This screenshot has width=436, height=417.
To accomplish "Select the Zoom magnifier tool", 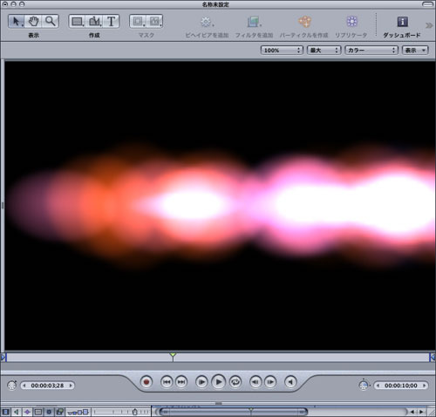I will pos(51,21).
